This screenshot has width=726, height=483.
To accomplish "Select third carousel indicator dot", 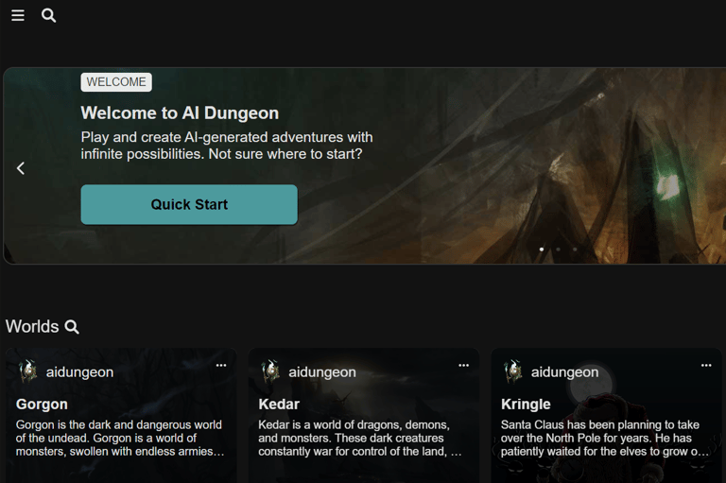I will 575,250.
